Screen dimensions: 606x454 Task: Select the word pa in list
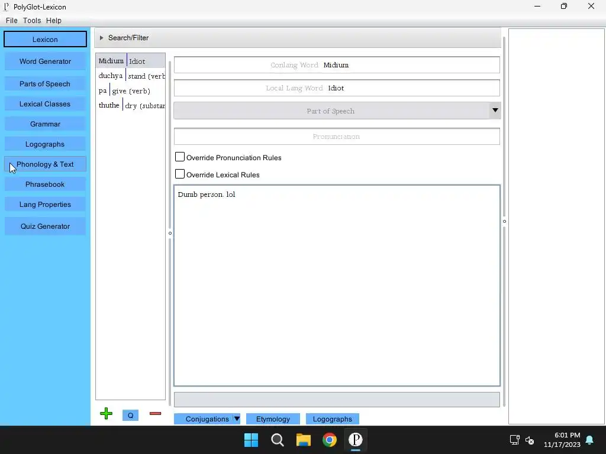pyautogui.click(x=130, y=90)
